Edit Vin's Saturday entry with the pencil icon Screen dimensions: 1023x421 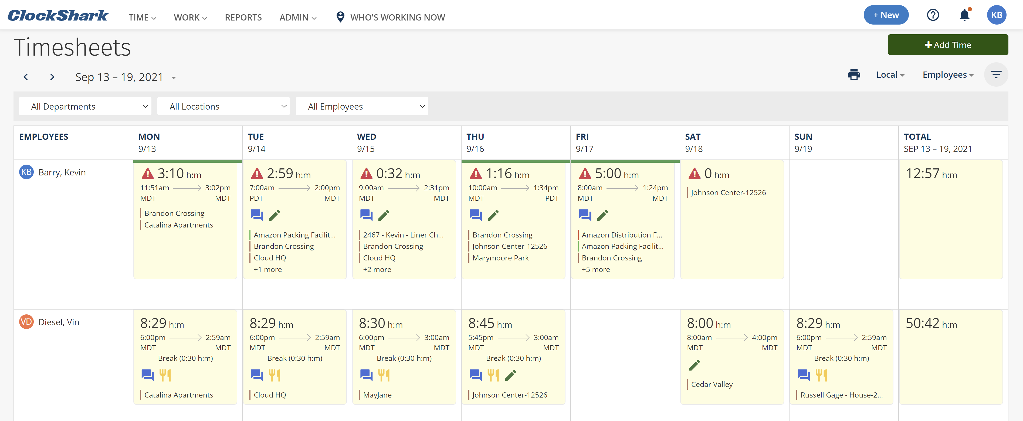[695, 365]
